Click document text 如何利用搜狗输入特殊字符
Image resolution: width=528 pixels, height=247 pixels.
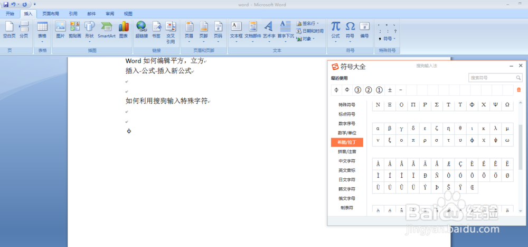click(x=166, y=101)
